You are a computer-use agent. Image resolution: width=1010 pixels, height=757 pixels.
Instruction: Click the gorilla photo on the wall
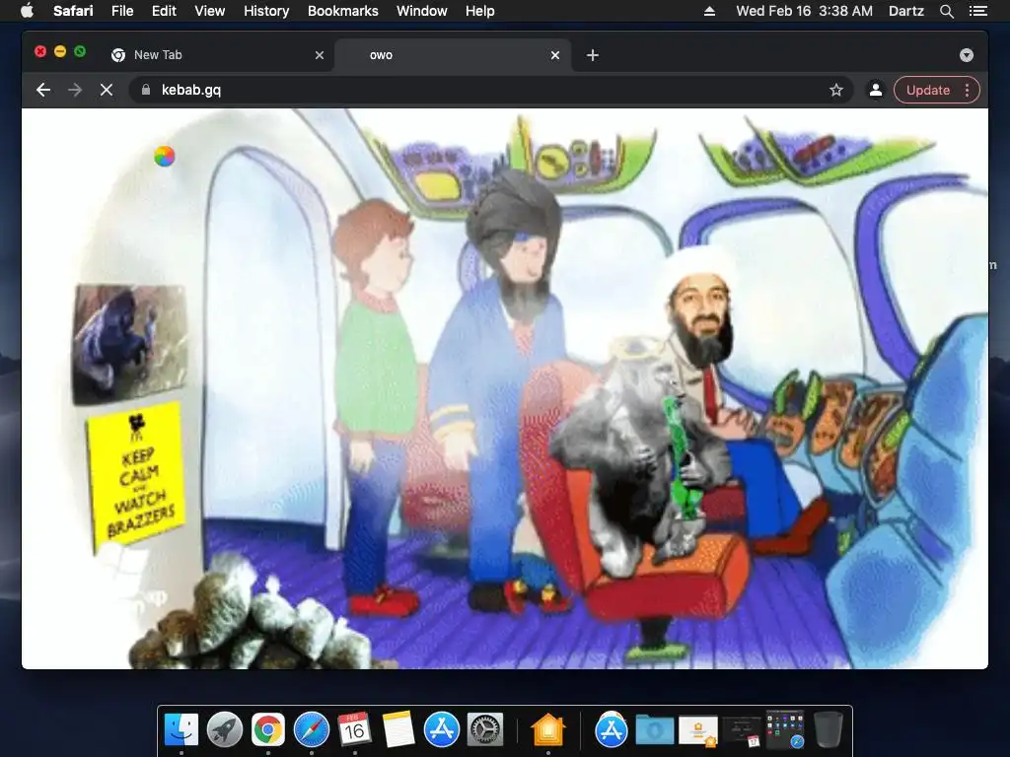(129, 344)
